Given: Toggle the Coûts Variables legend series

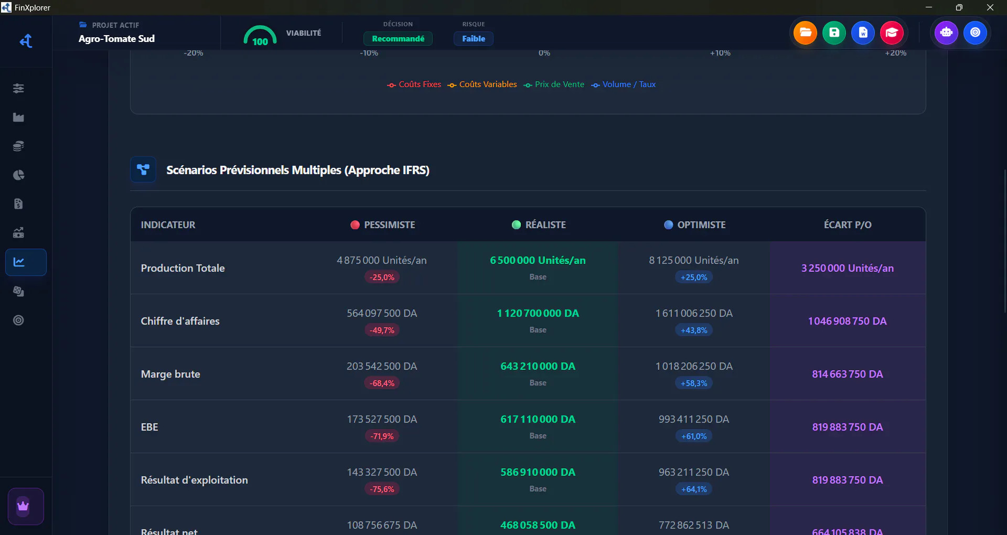Looking at the screenshot, I should [x=483, y=84].
